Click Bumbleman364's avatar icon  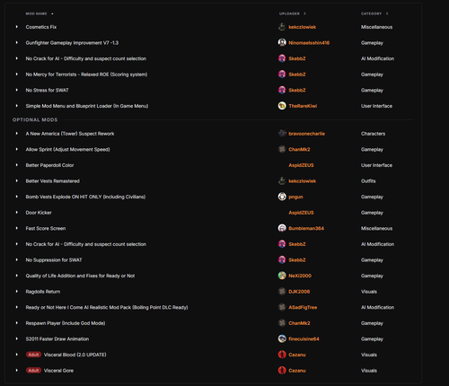coord(282,228)
